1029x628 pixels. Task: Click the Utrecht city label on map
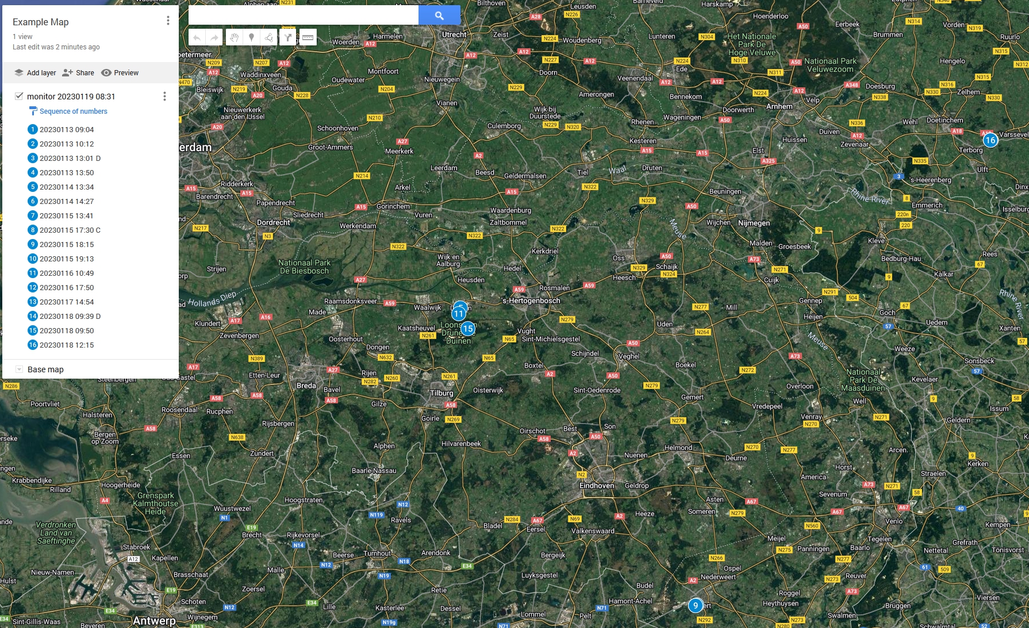pos(454,34)
